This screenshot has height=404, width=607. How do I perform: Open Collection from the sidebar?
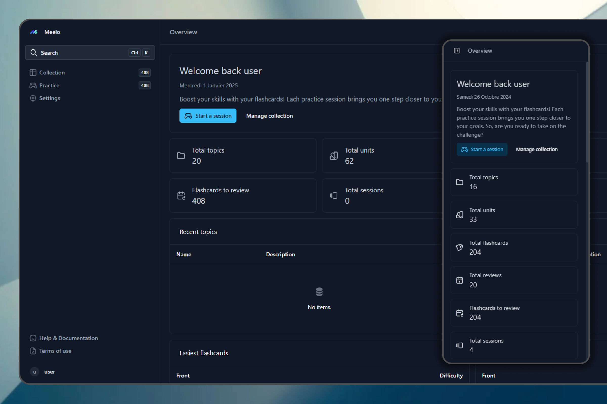point(52,73)
